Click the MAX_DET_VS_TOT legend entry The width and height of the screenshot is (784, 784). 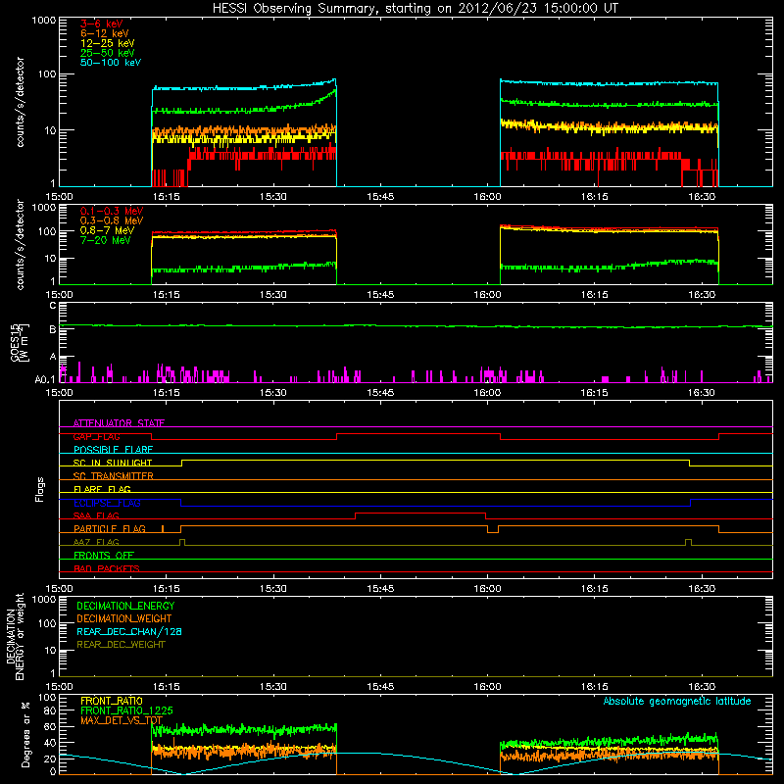pyautogui.click(x=122, y=720)
